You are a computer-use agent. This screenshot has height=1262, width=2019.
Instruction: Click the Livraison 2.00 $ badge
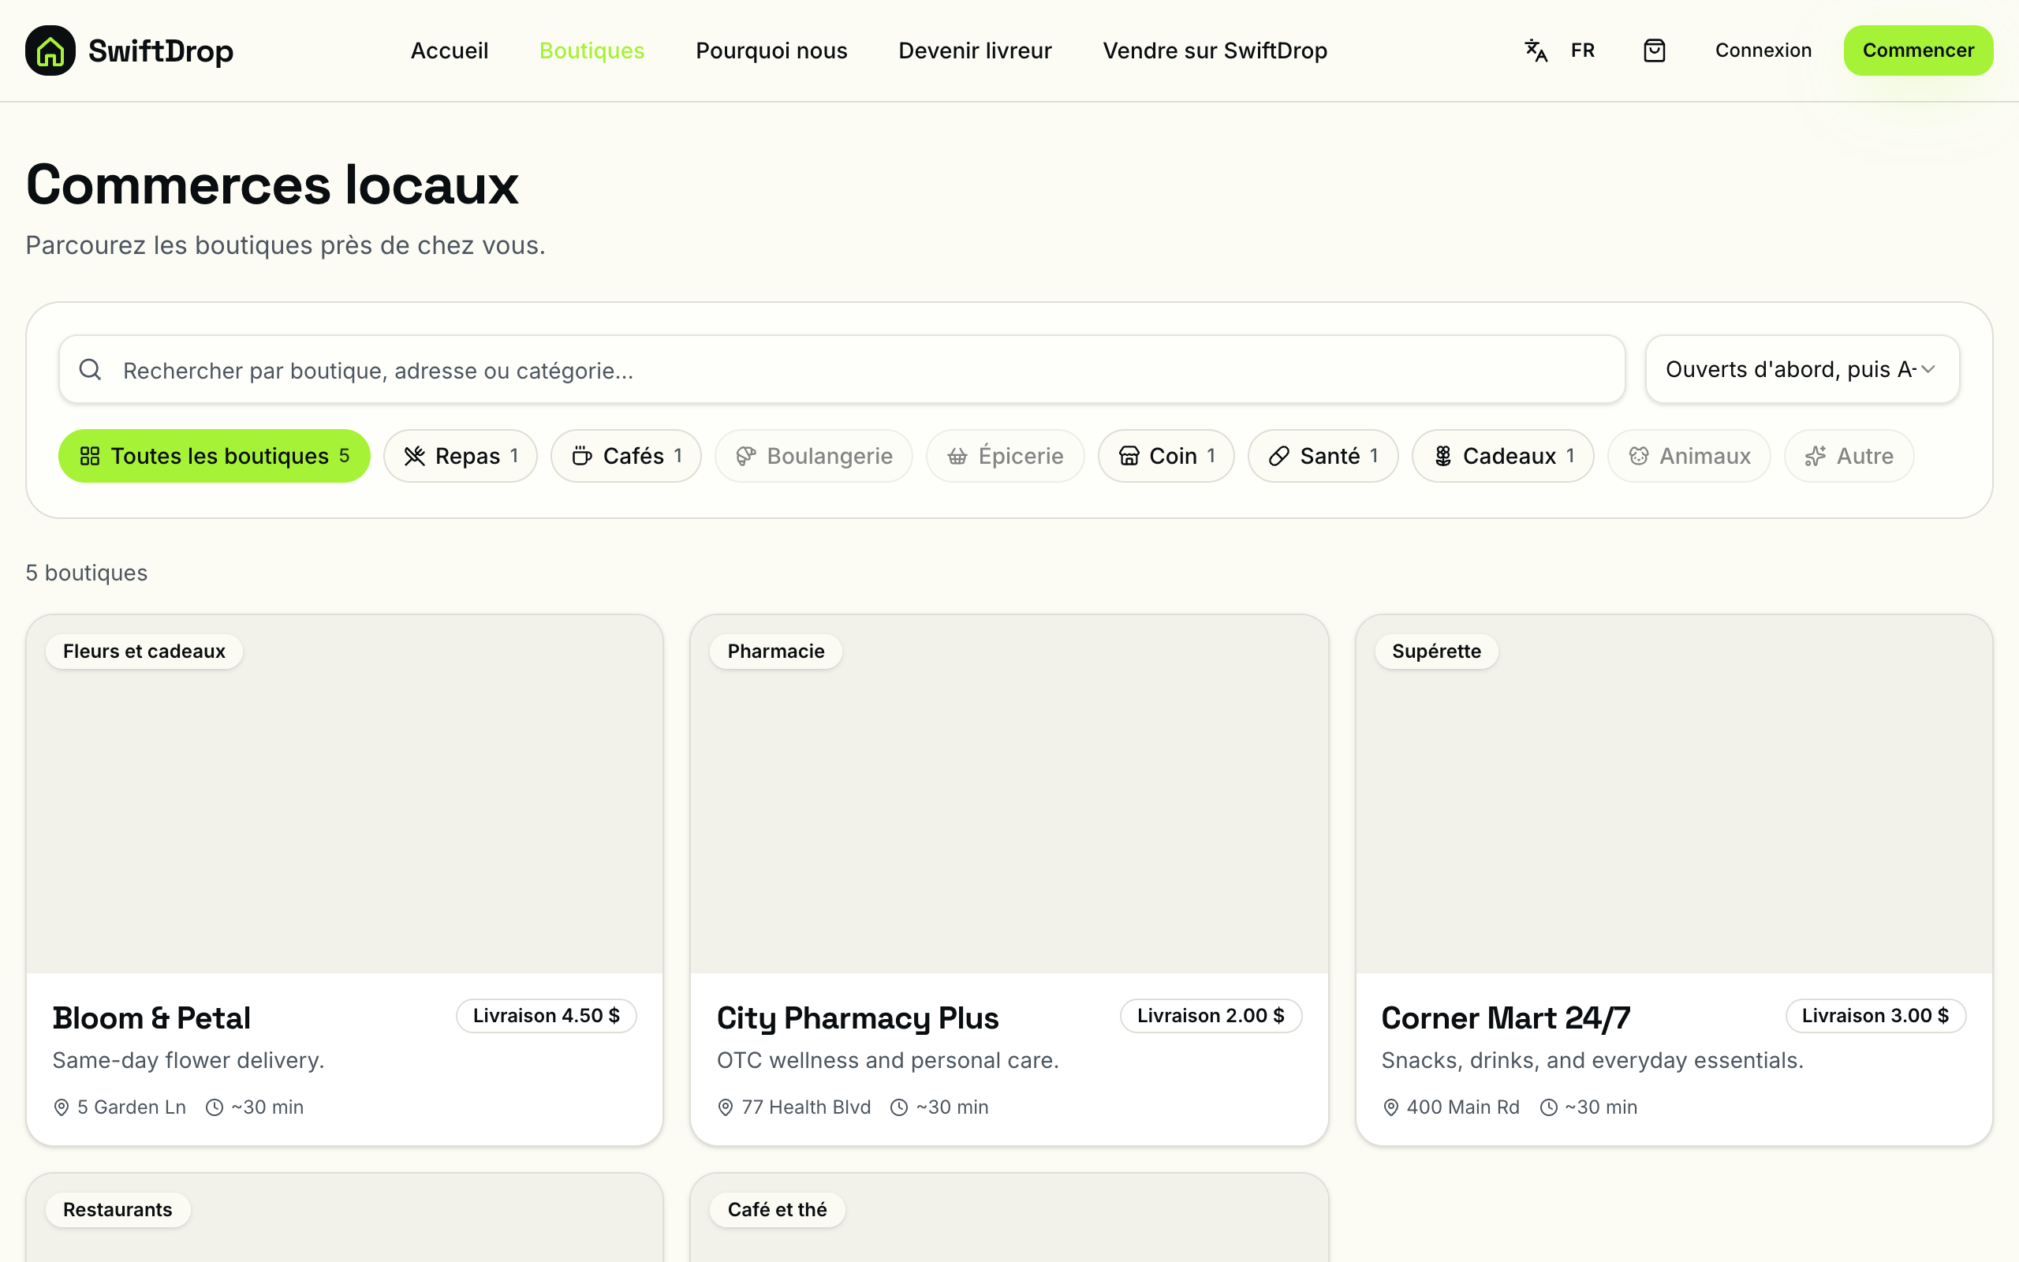[x=1211, y=1016]
